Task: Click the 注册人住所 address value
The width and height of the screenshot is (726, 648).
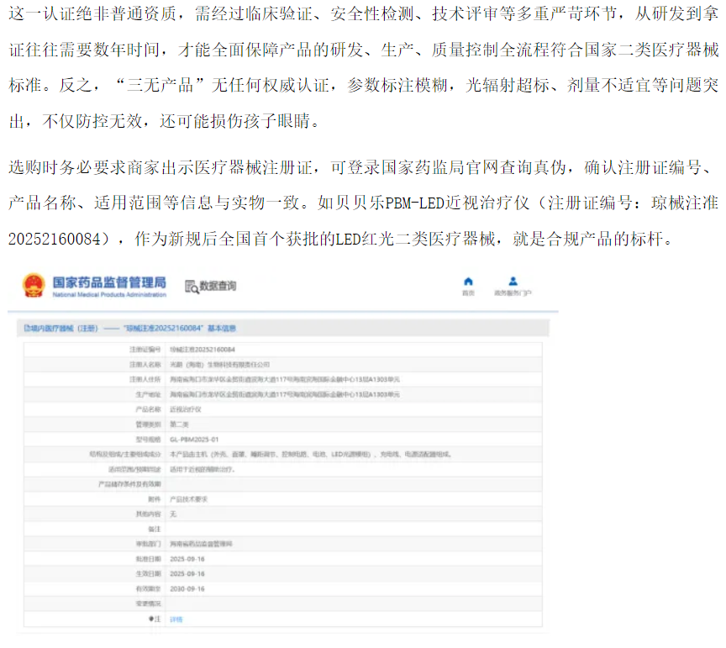Action: (x=284, y=379)
